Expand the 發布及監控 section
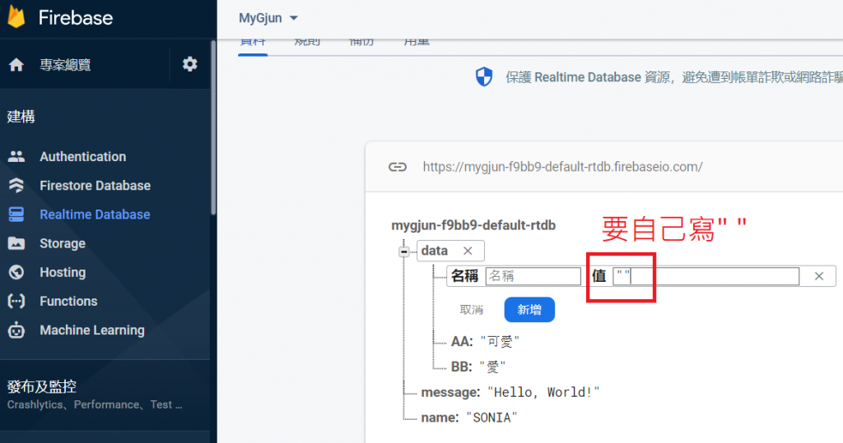The width and height of the screenshot is (843, 443). (41, 386)
